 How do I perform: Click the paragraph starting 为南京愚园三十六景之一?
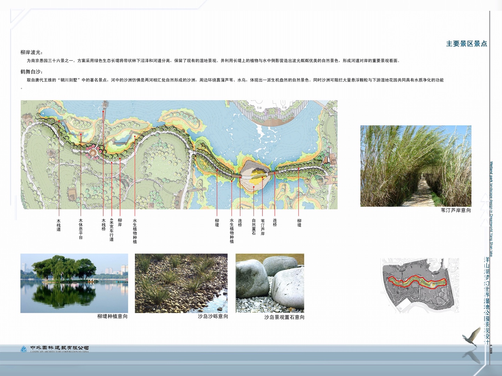pyautogui.click(x=213, y=61)
